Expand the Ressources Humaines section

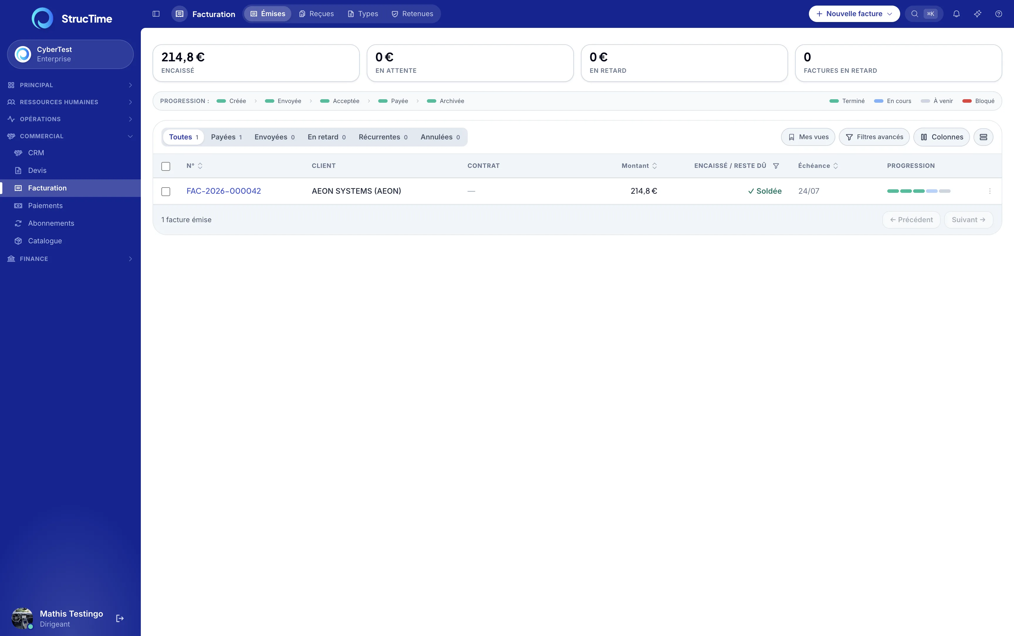pyautogui.click(x=70, y=102)
